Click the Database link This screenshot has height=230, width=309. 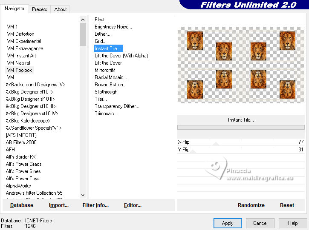22,205
